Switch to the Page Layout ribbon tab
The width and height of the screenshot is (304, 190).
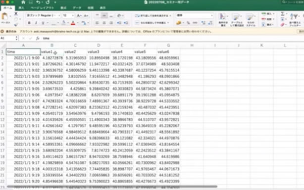[43, 8]
